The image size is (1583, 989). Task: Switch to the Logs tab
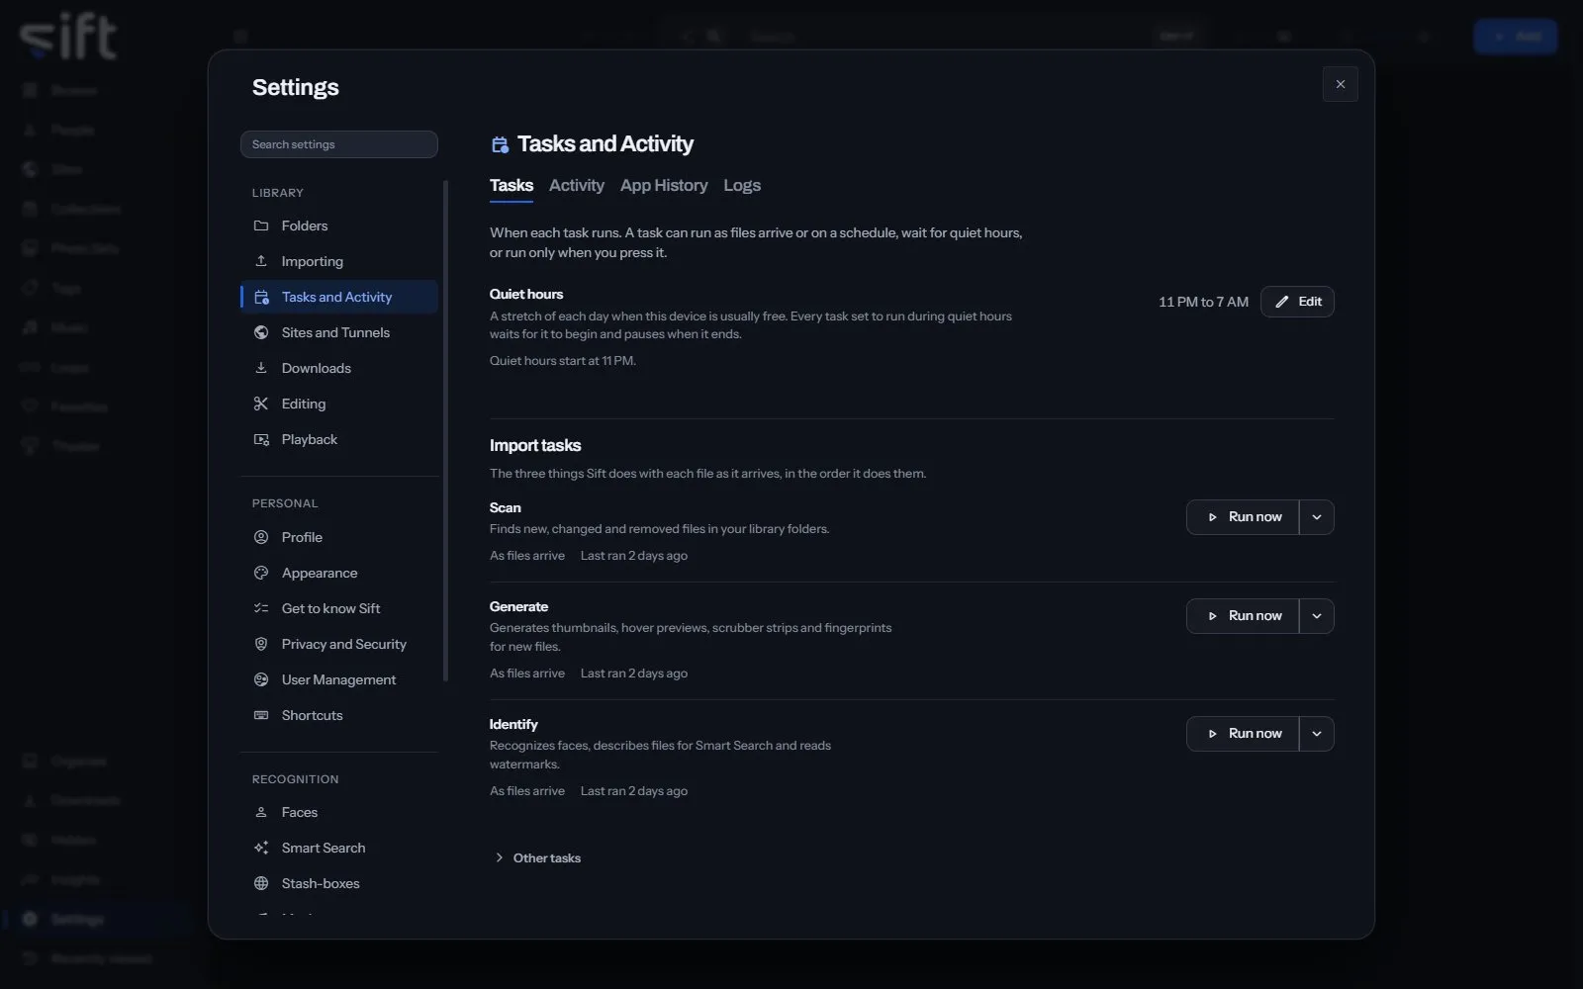[742, 186]
